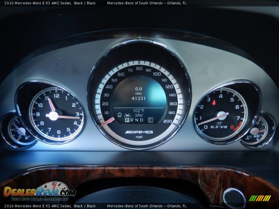Viewport: 279px width, 209px height.
Task: Click the 102°F outside temperature reading
Action: coord(139,110)
